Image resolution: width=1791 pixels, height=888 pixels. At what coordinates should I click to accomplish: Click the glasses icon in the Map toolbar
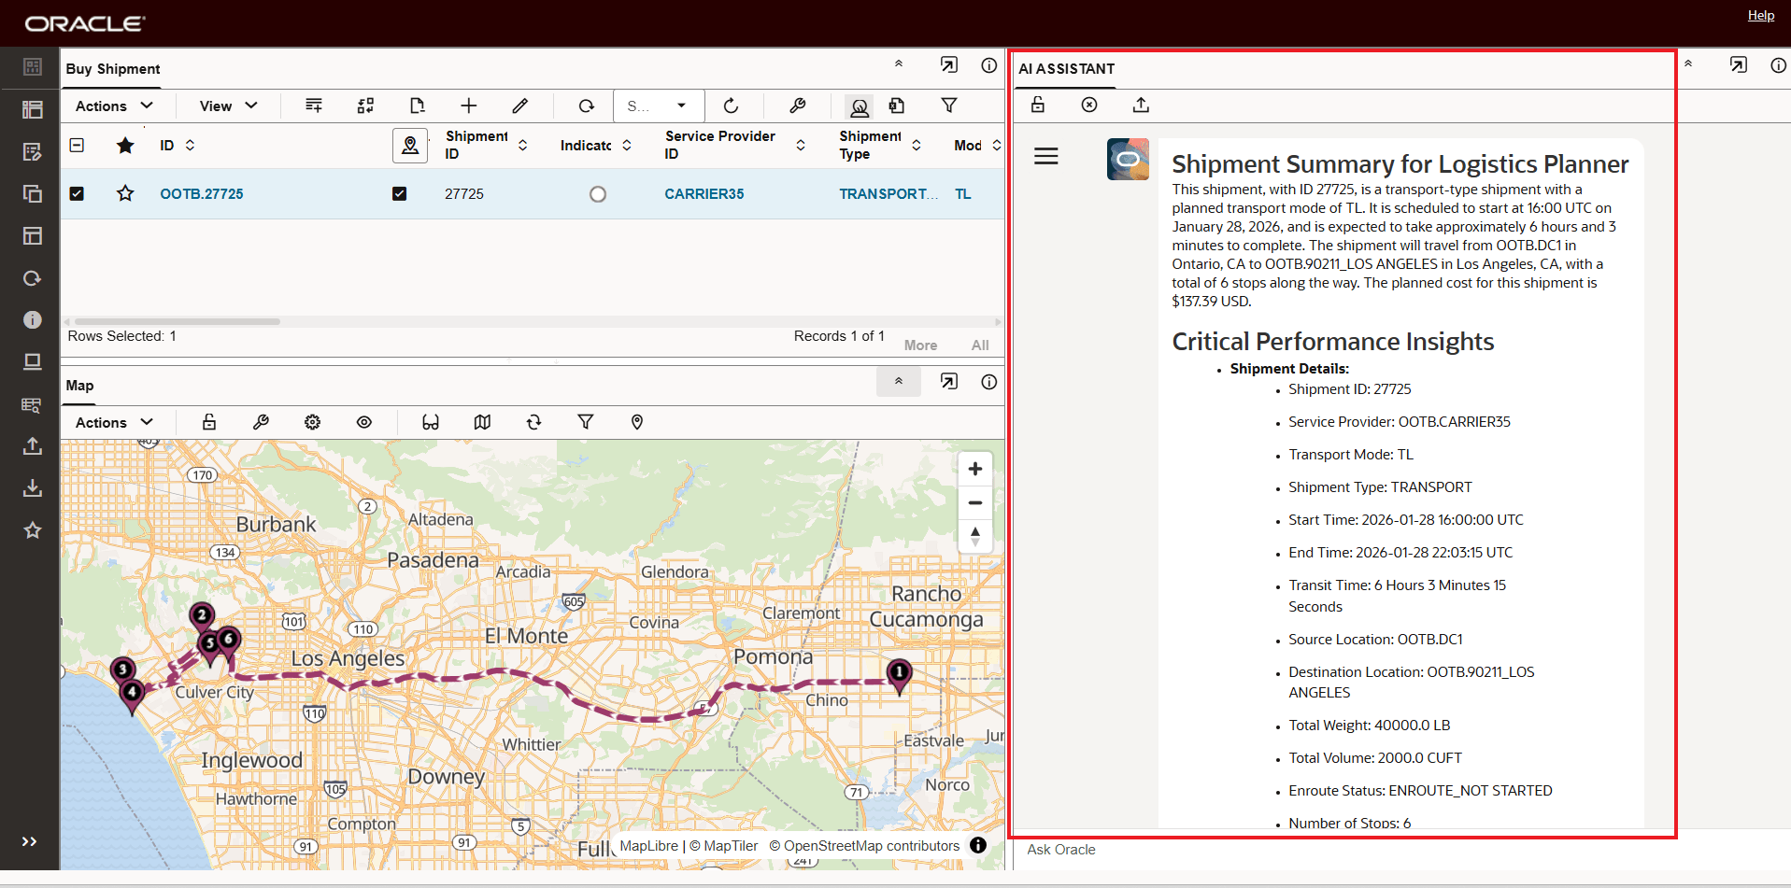point(430,422)
